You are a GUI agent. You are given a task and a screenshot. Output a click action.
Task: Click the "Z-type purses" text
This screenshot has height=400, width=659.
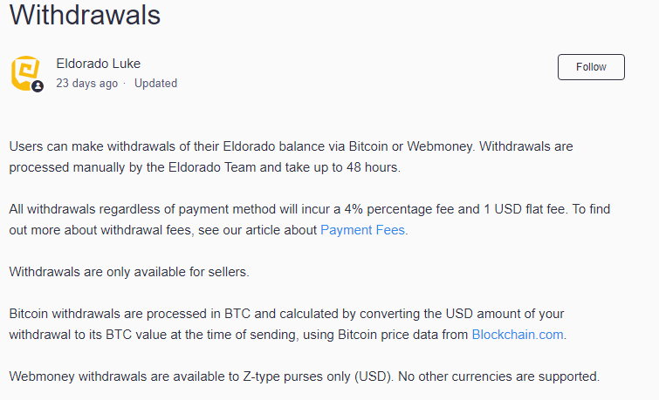pyautogui.click(x=283, y=376)
